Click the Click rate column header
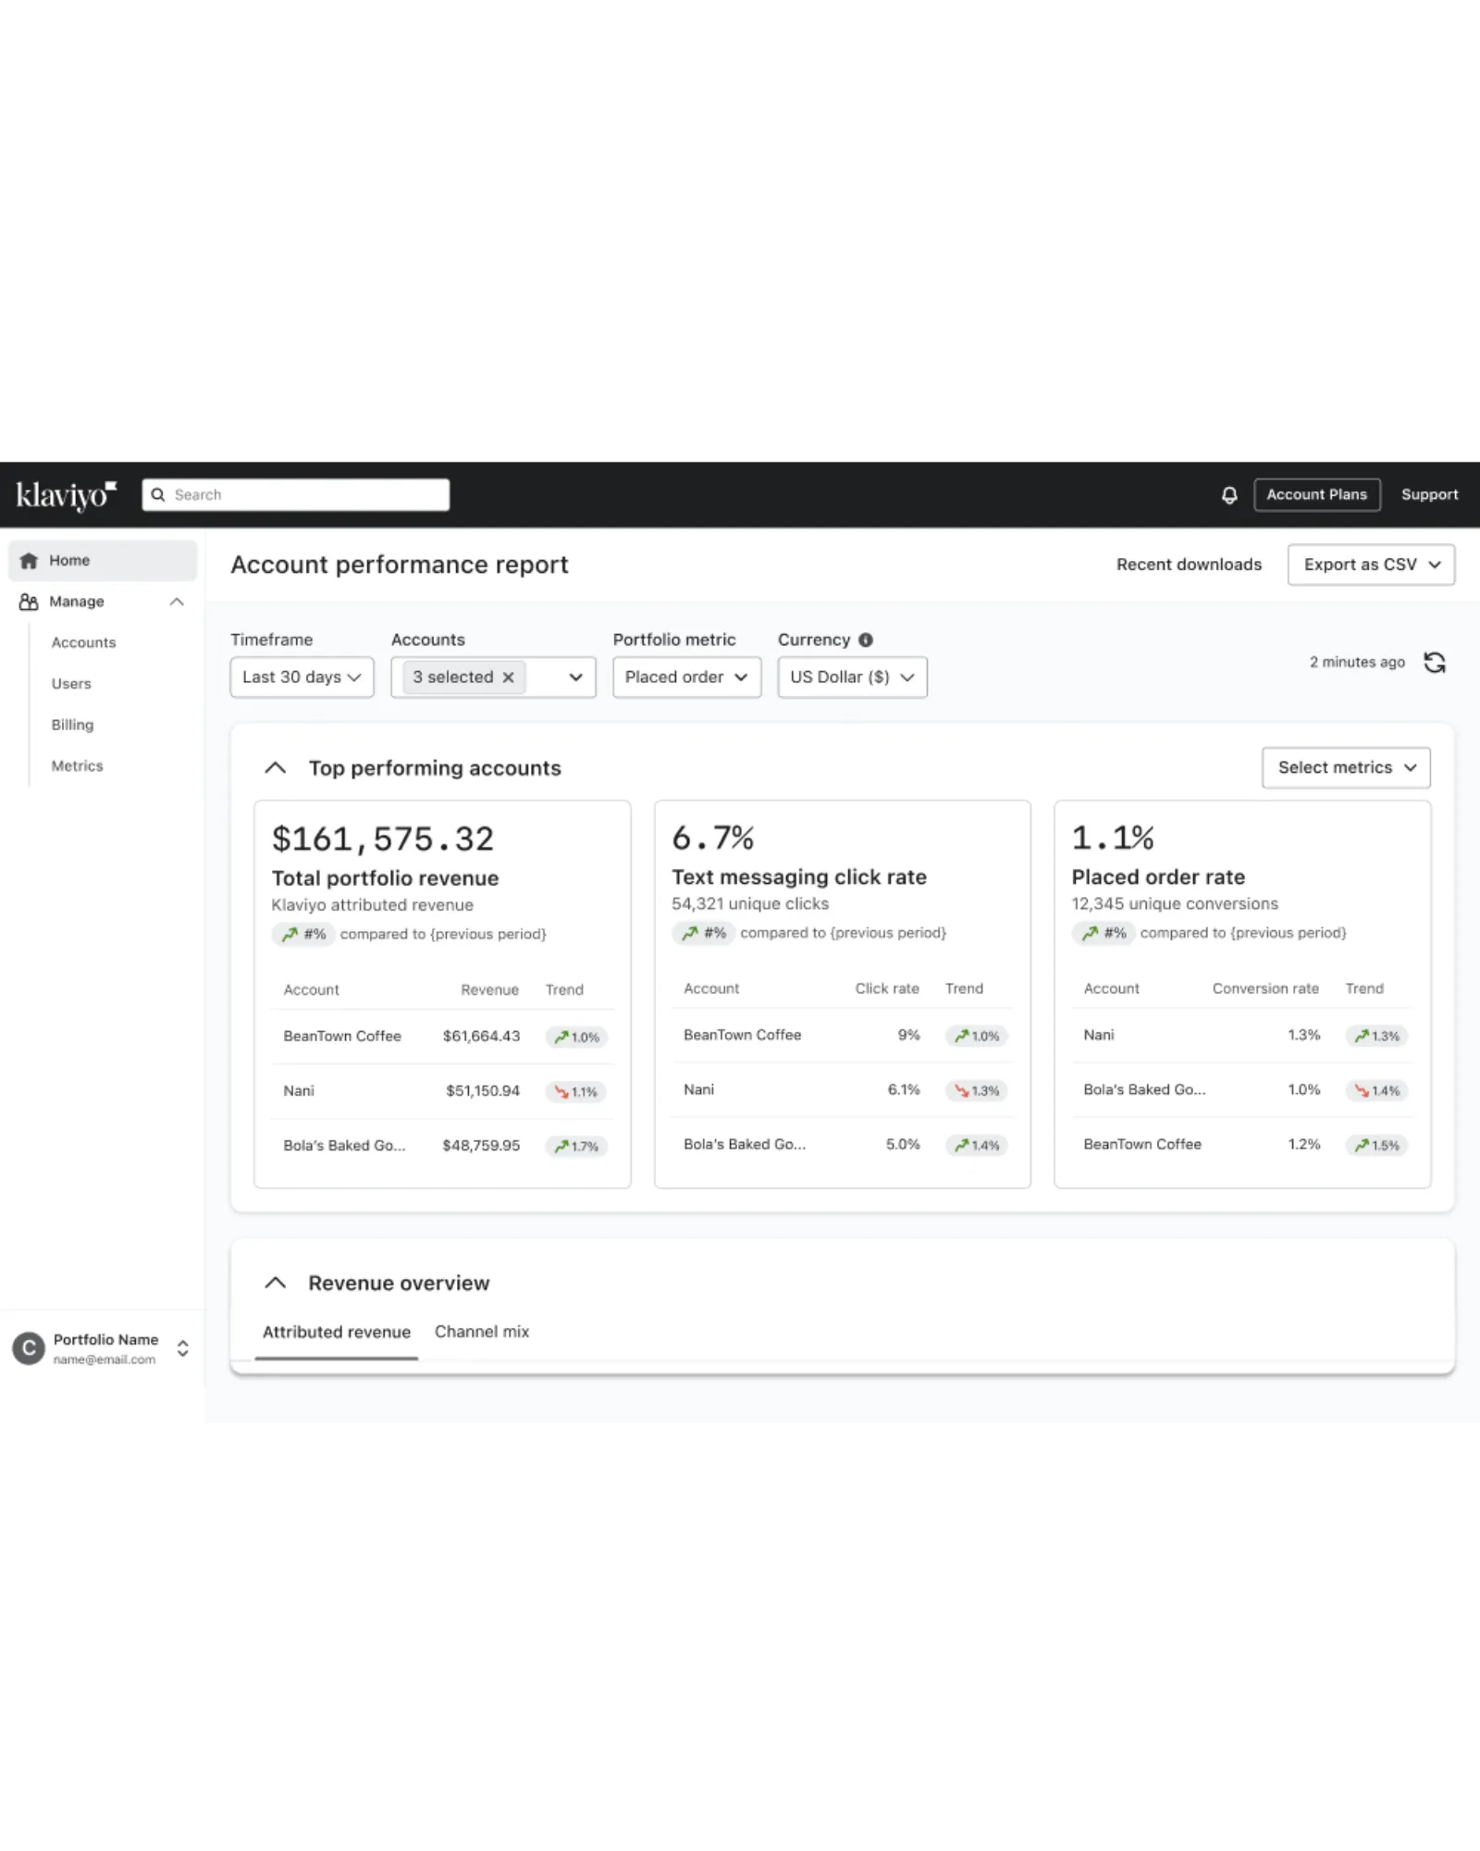 pos(887,989)
